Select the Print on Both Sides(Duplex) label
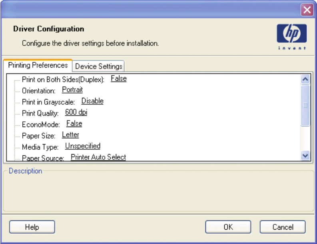The image size is (317, 244). pyautogui.click(x=63, y=79)
